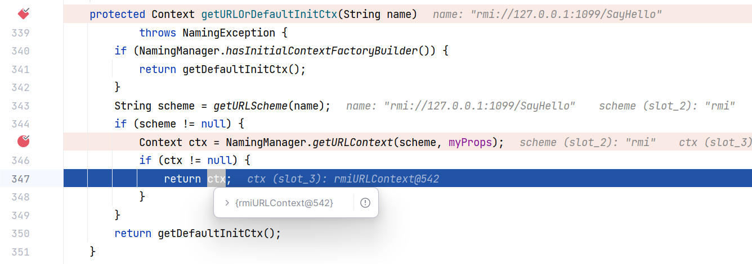Viewport: 752px width, 264px height.
Task: Click the exclamation circle icon in the popup
Action: (x=365, y=203)
